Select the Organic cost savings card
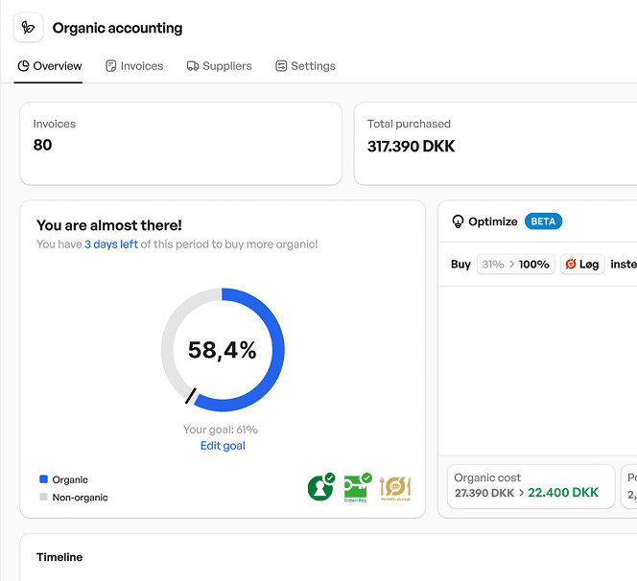The height and width of the screenshot is (581, 637). point(531,485)
